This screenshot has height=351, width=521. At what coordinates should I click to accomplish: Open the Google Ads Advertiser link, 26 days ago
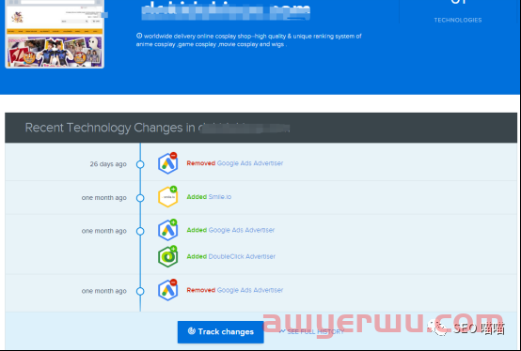(x=250, y=163)
